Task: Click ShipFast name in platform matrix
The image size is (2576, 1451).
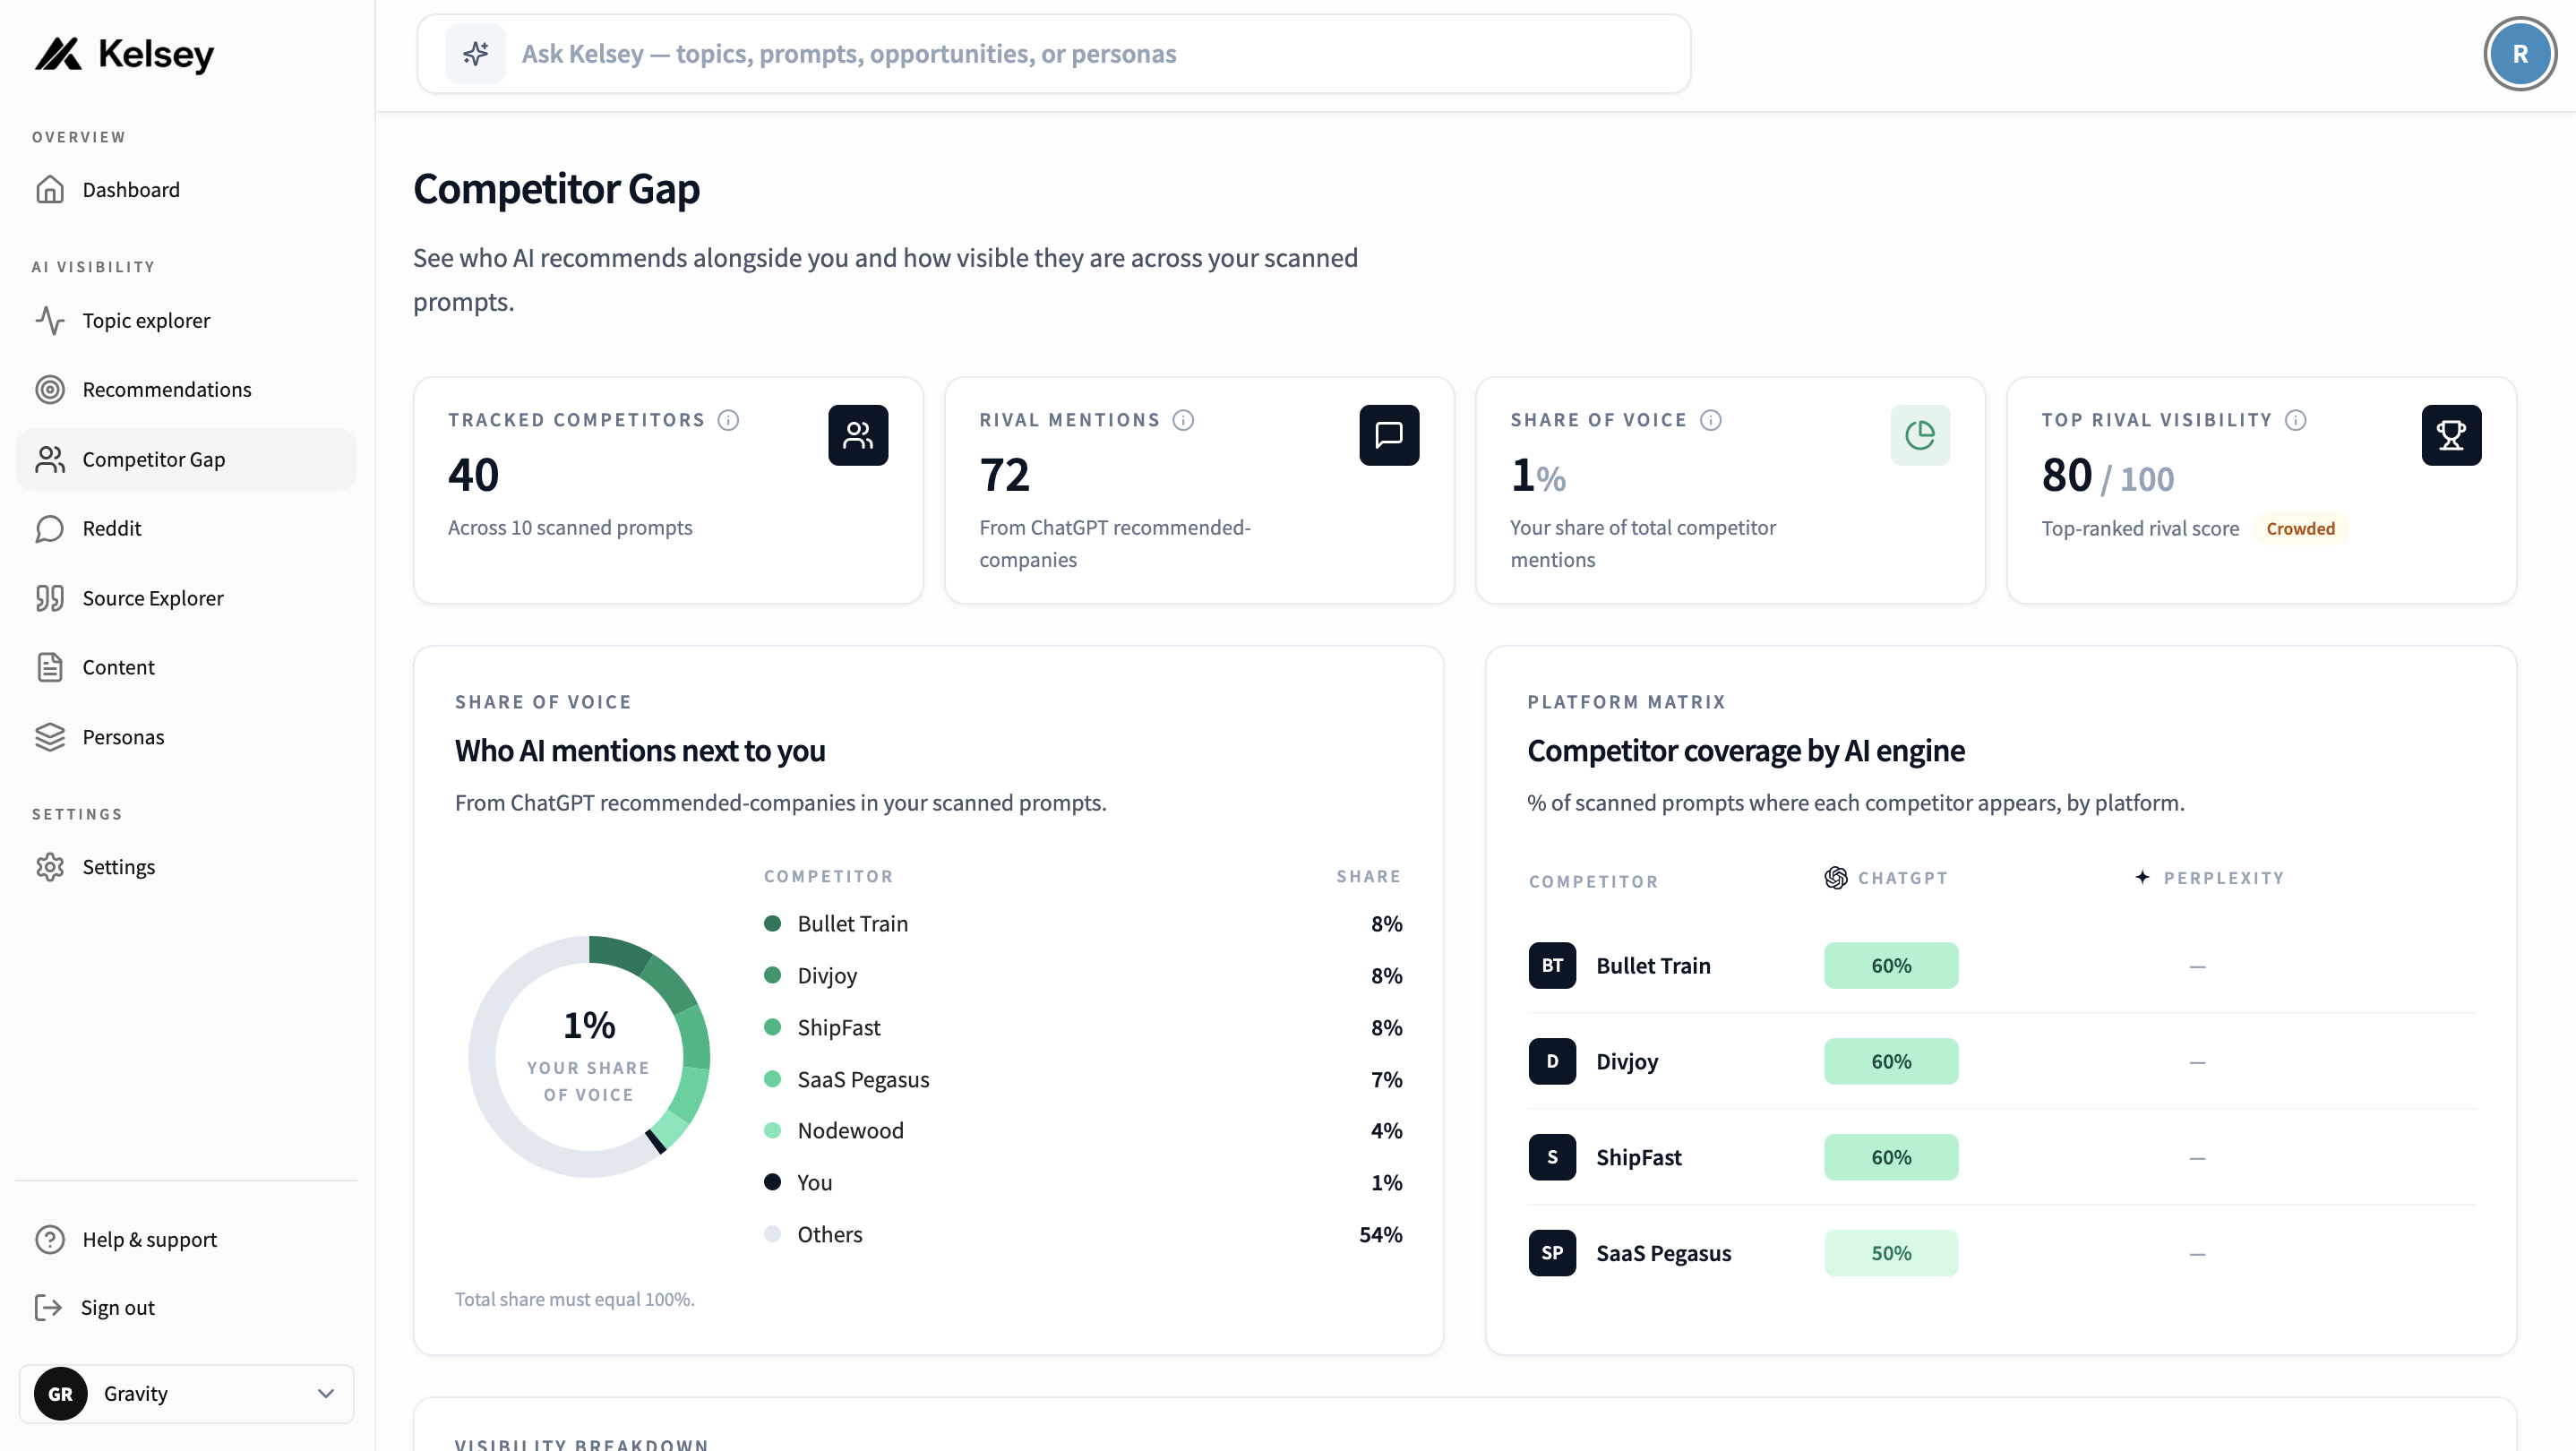Action: click(1638, 1157)
